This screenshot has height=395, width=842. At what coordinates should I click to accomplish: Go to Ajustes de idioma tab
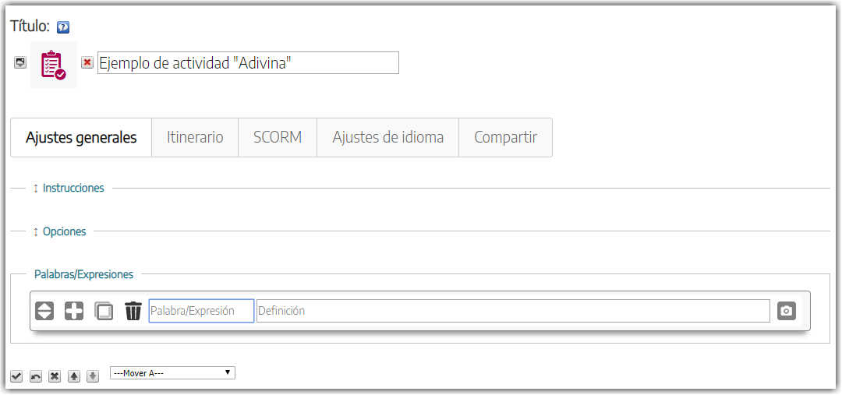click(387, 138)
